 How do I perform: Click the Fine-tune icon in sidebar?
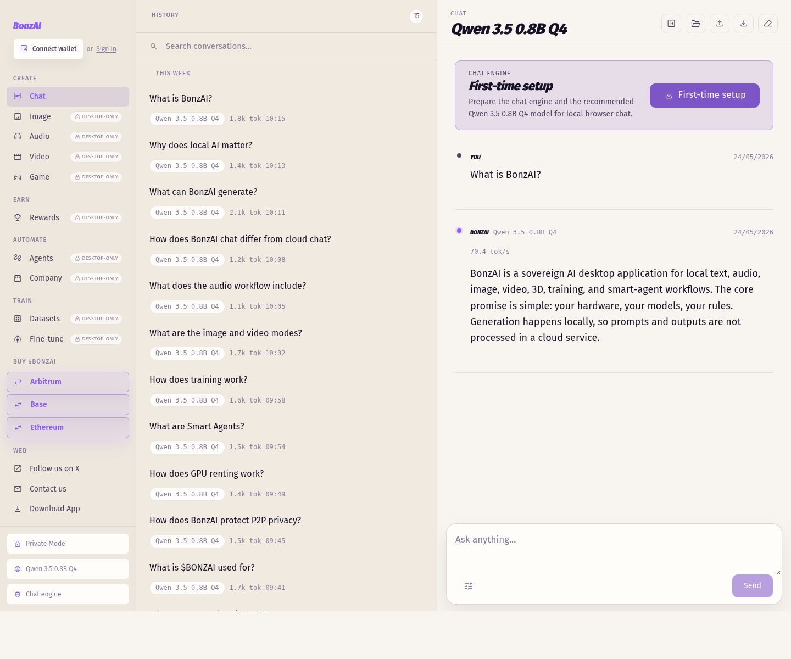pyautogui.click(x=18, y=339)
